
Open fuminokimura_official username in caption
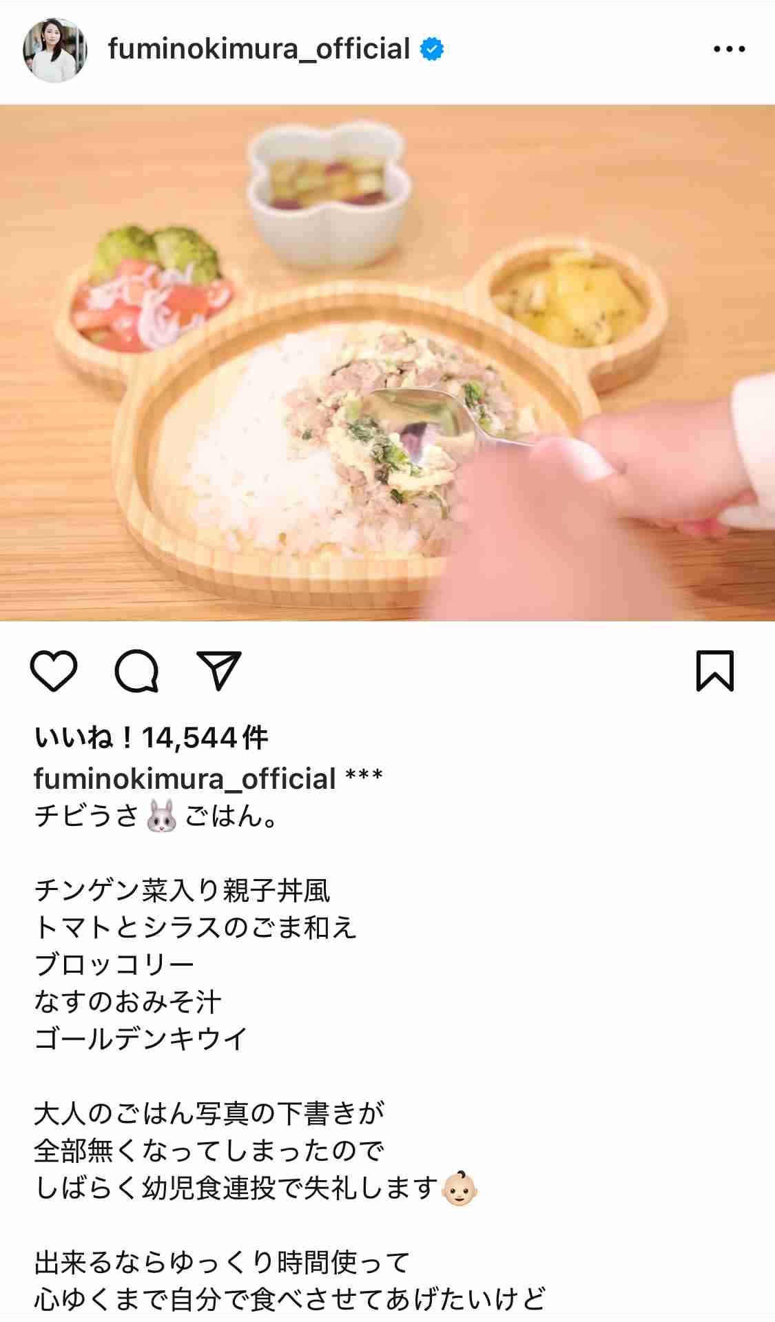point(185,779)
